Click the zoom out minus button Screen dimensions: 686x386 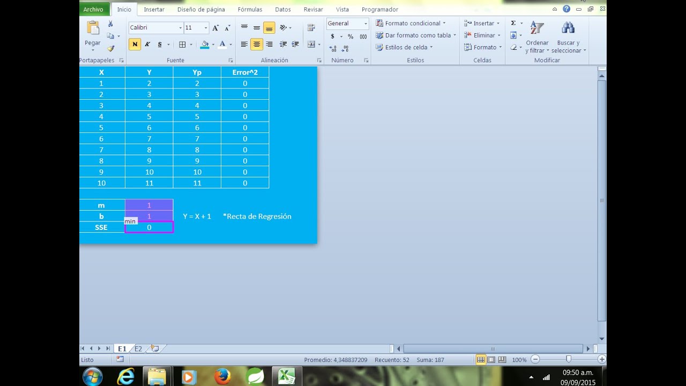point(535,360)
